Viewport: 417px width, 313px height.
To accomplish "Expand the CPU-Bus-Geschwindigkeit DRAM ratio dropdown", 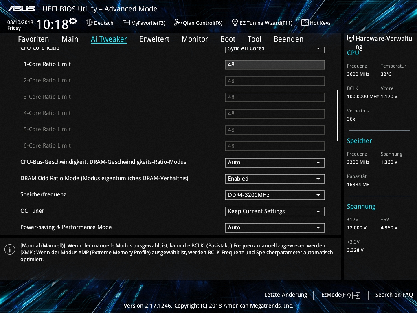I will coord(275,162).
